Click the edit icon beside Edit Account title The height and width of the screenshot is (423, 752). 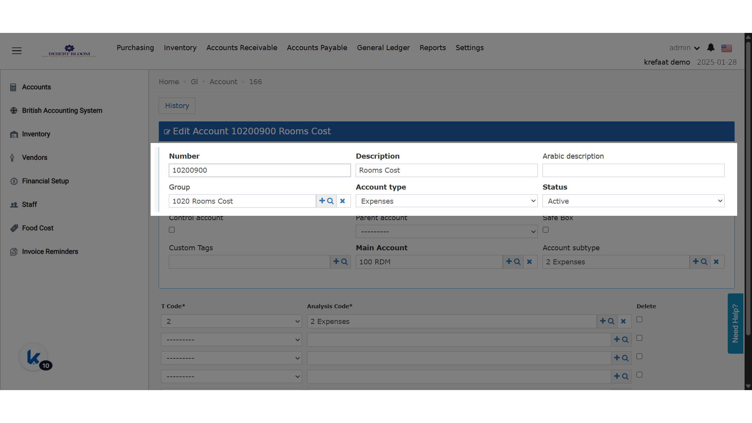[167, 132]
